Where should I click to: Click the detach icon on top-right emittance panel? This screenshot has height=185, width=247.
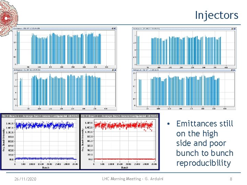click(x=232, y=29)
